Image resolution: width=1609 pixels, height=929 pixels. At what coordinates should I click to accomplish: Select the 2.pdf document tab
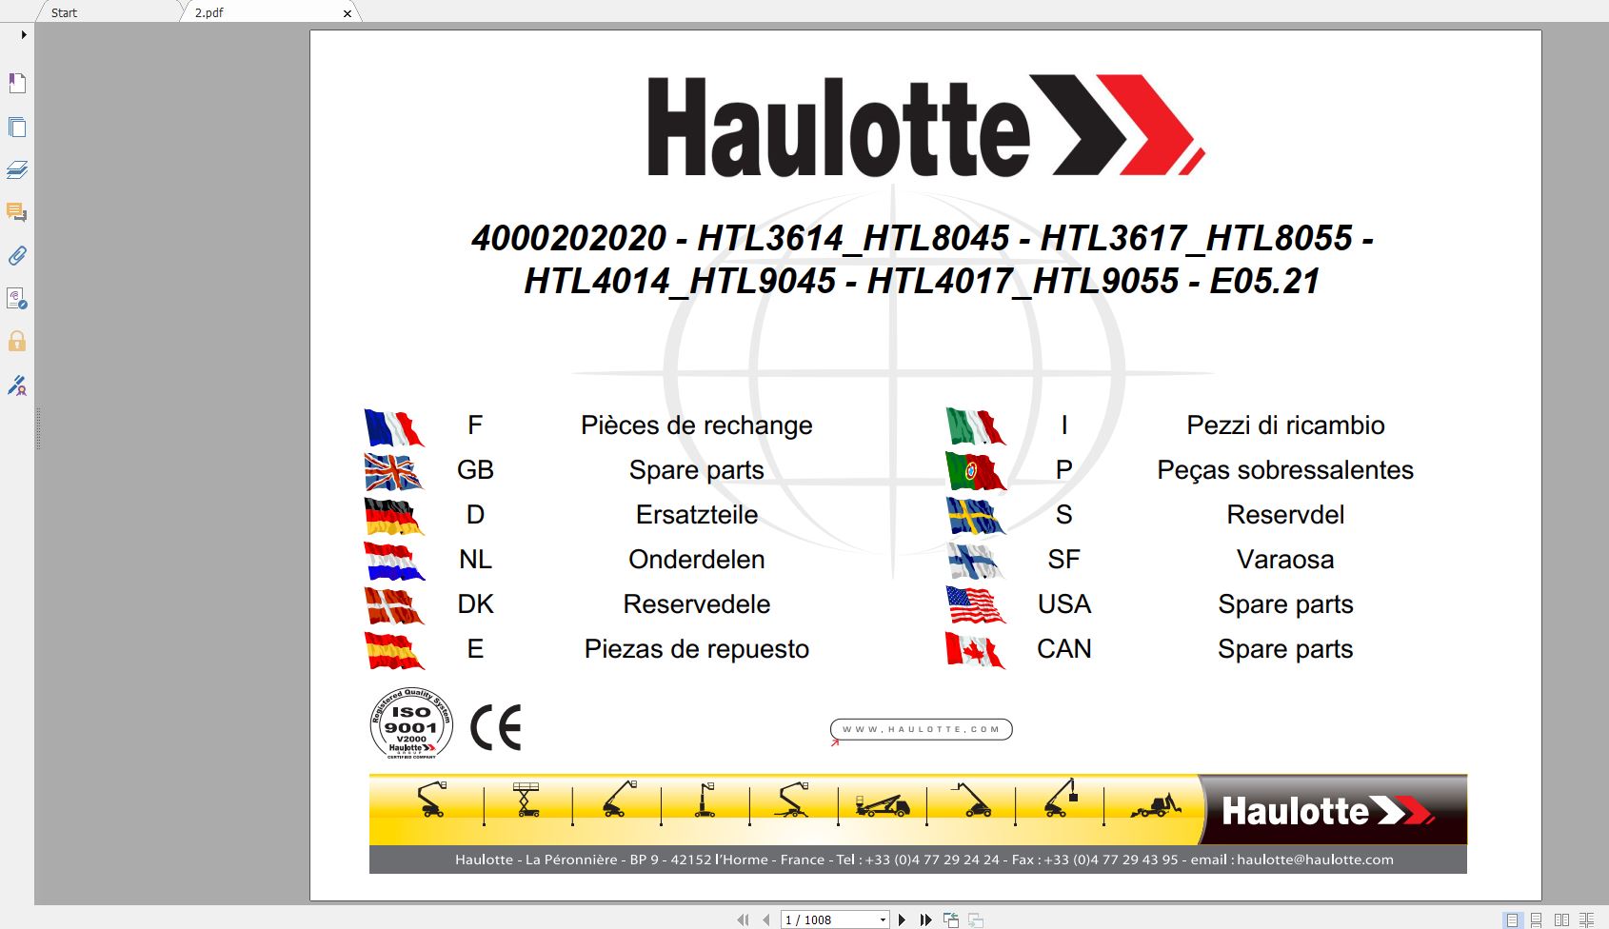209,12
